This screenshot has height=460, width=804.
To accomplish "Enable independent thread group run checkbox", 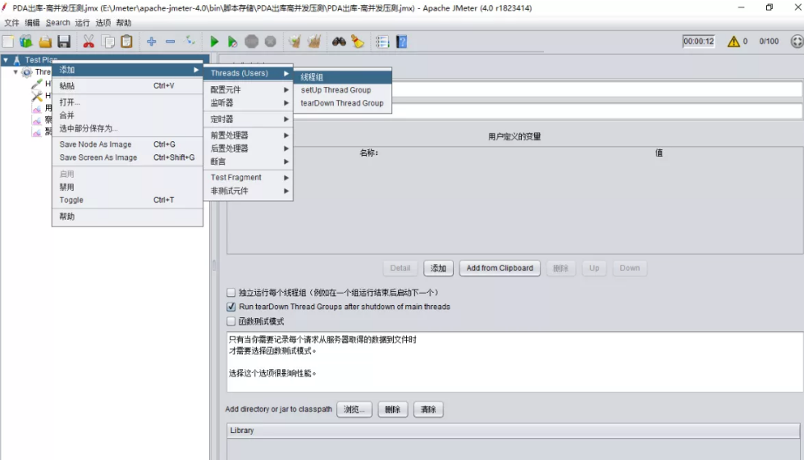I will pyautogui.click(x=231, y=293).
